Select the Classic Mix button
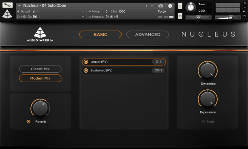248x149 pixels. pos(41,69)
